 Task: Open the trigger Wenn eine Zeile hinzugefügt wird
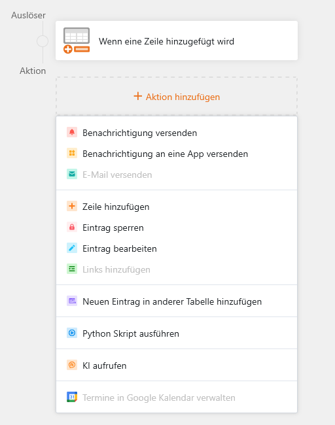point(177,41)
